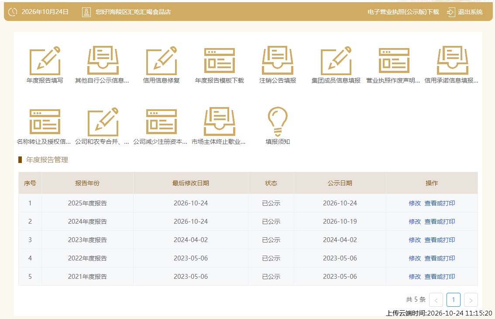Click 修改 for the 2025年度报告 row
The width and height of the screenshot is (495, 319).
tap(415, 203)
